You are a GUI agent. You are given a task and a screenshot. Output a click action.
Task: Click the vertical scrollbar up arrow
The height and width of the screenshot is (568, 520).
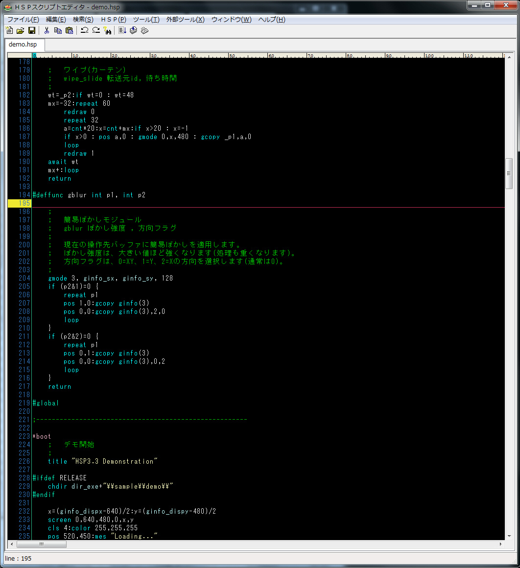click(x=509, y=57)
